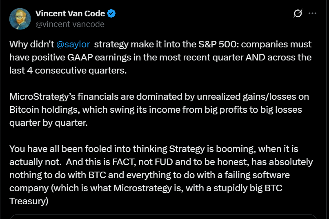Screen dimensions: 329x219
Task: Click the blue verified checkmark badge
Action: click(111, 13)
